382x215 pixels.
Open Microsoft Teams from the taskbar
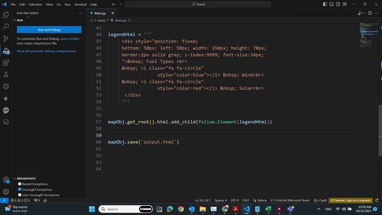pos(290,209)
